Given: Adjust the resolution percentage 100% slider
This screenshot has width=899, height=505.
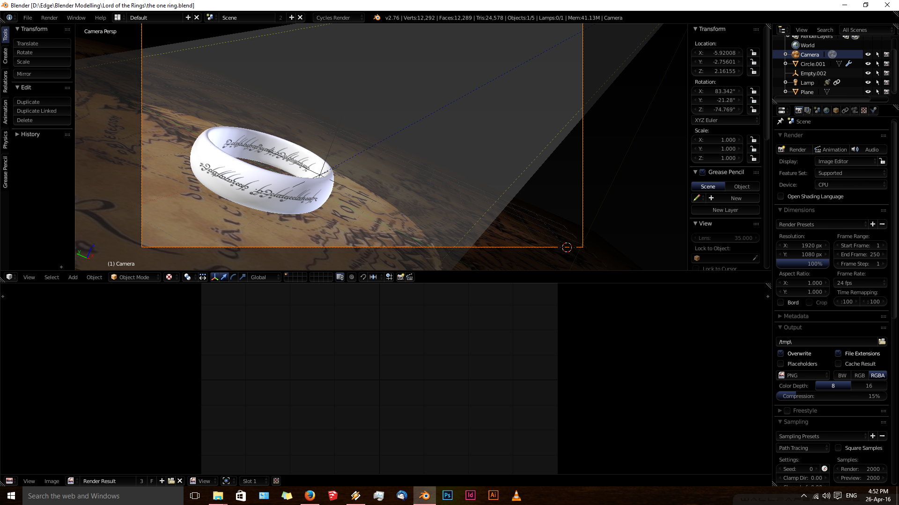Looking at the screenshot, I should [803, 264].
